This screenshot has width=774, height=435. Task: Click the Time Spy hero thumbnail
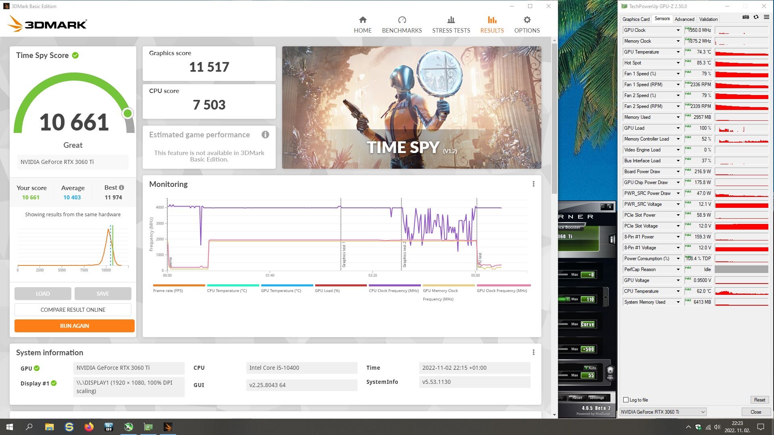[412, 108]
